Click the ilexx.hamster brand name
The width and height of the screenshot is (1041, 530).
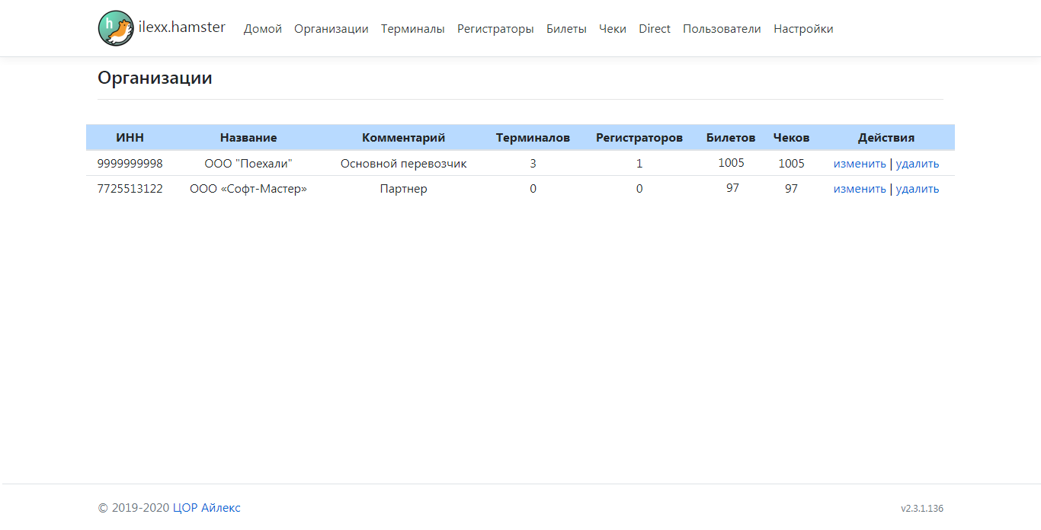(x=182, y=27)
